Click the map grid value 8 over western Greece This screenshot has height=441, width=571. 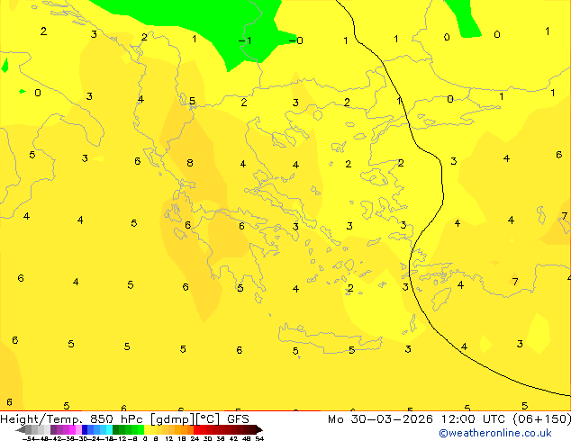[x=190, y=163]
